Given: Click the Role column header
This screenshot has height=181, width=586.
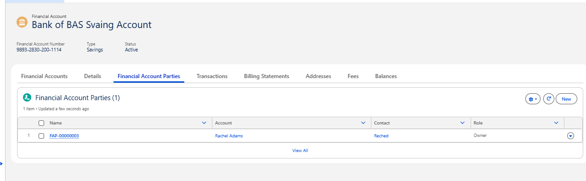Looking at the screenshot, I should pyautogui.click(x=517, y=123).
